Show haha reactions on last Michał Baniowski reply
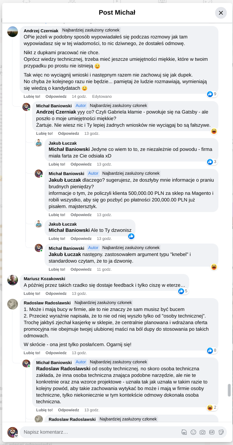Image resolution: width=233 pixels, height=445 pixels. tap(212, 408)
